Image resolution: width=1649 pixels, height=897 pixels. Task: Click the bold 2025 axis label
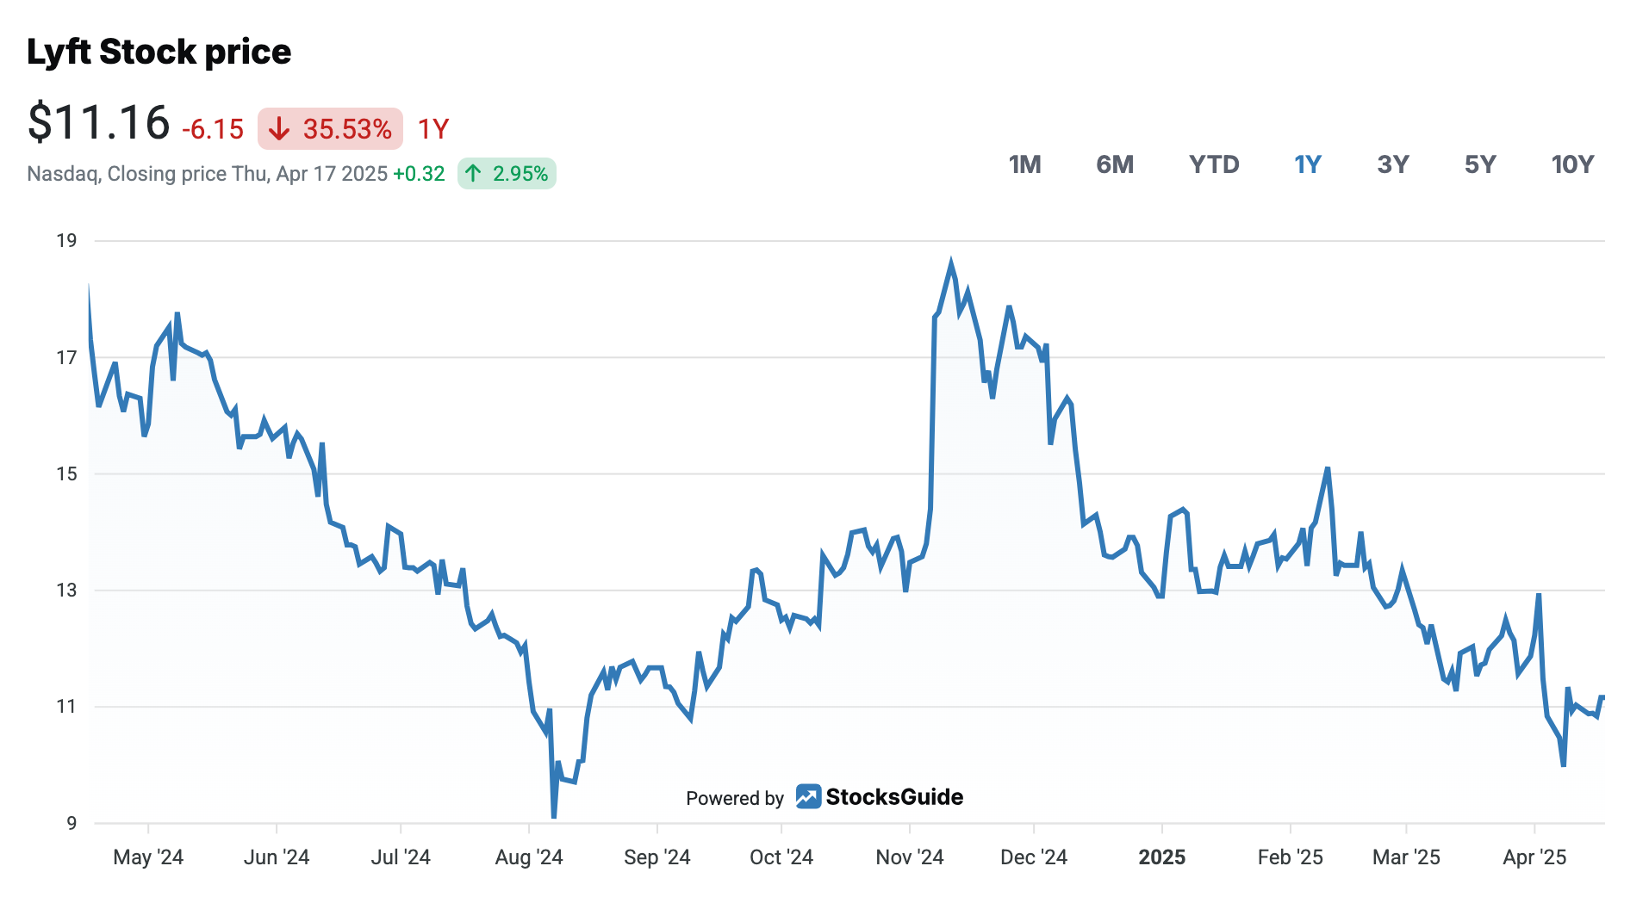click(1162, 857)
